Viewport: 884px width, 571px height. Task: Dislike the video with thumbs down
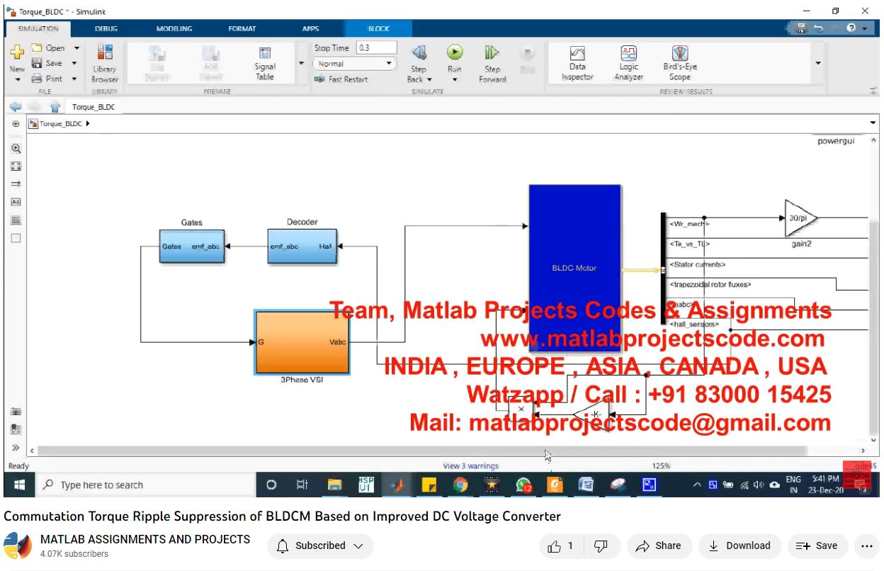pyautogui.click(x=601, y=545)
